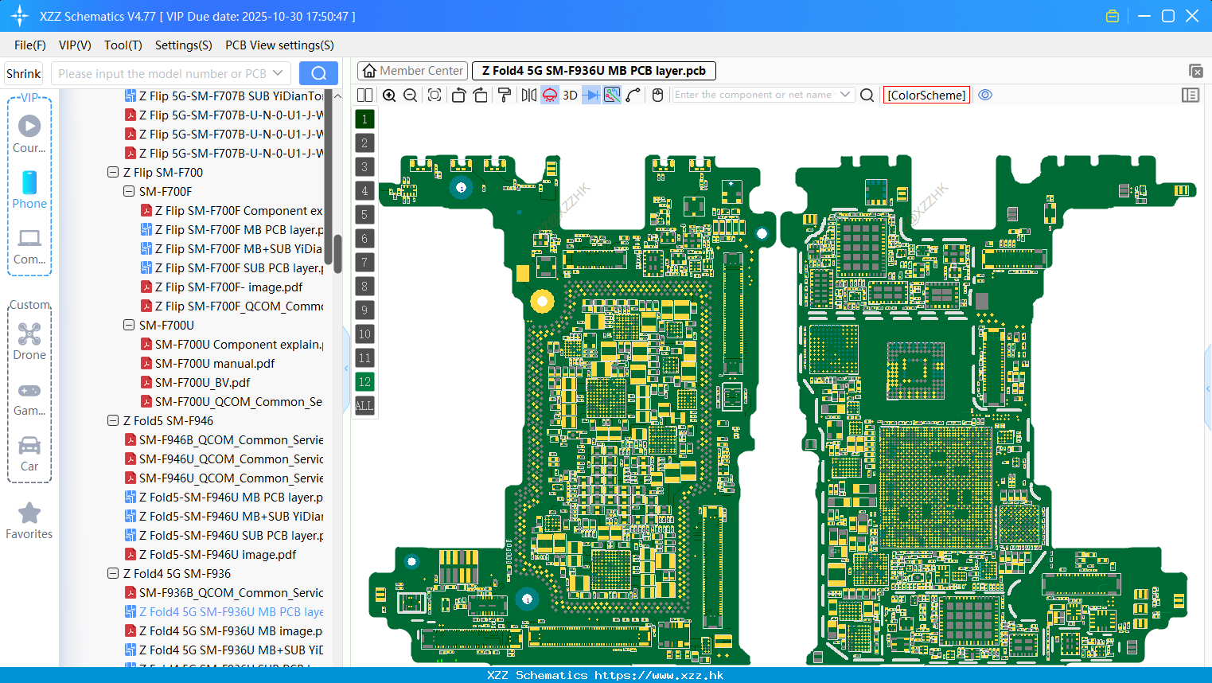The height and width of the screenshot is (683, 1212).
Task: Click the blue search button
Action: coord(318,73)
